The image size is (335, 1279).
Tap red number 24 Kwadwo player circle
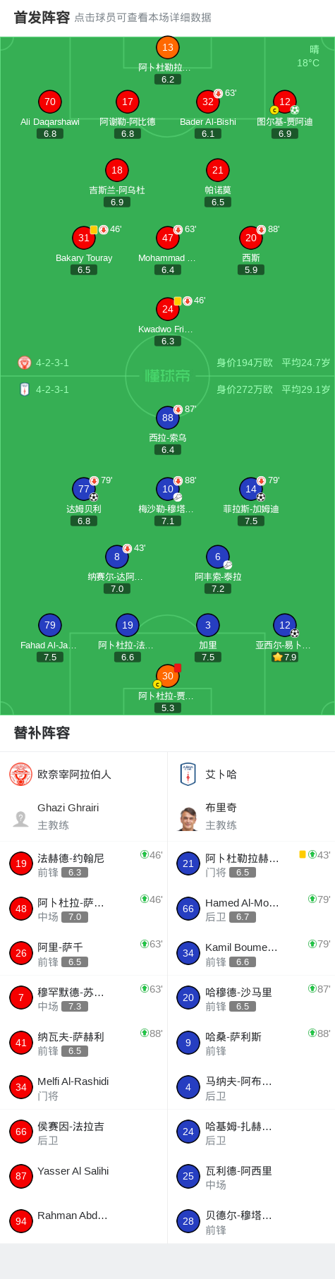167,309
